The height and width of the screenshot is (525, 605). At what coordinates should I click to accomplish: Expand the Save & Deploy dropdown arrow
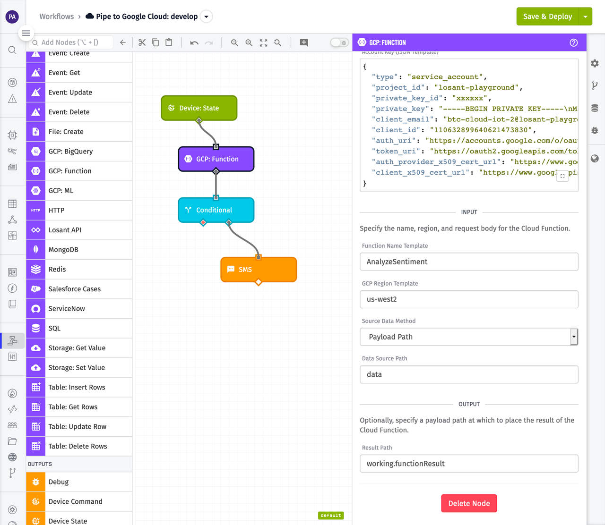point(585,17)
